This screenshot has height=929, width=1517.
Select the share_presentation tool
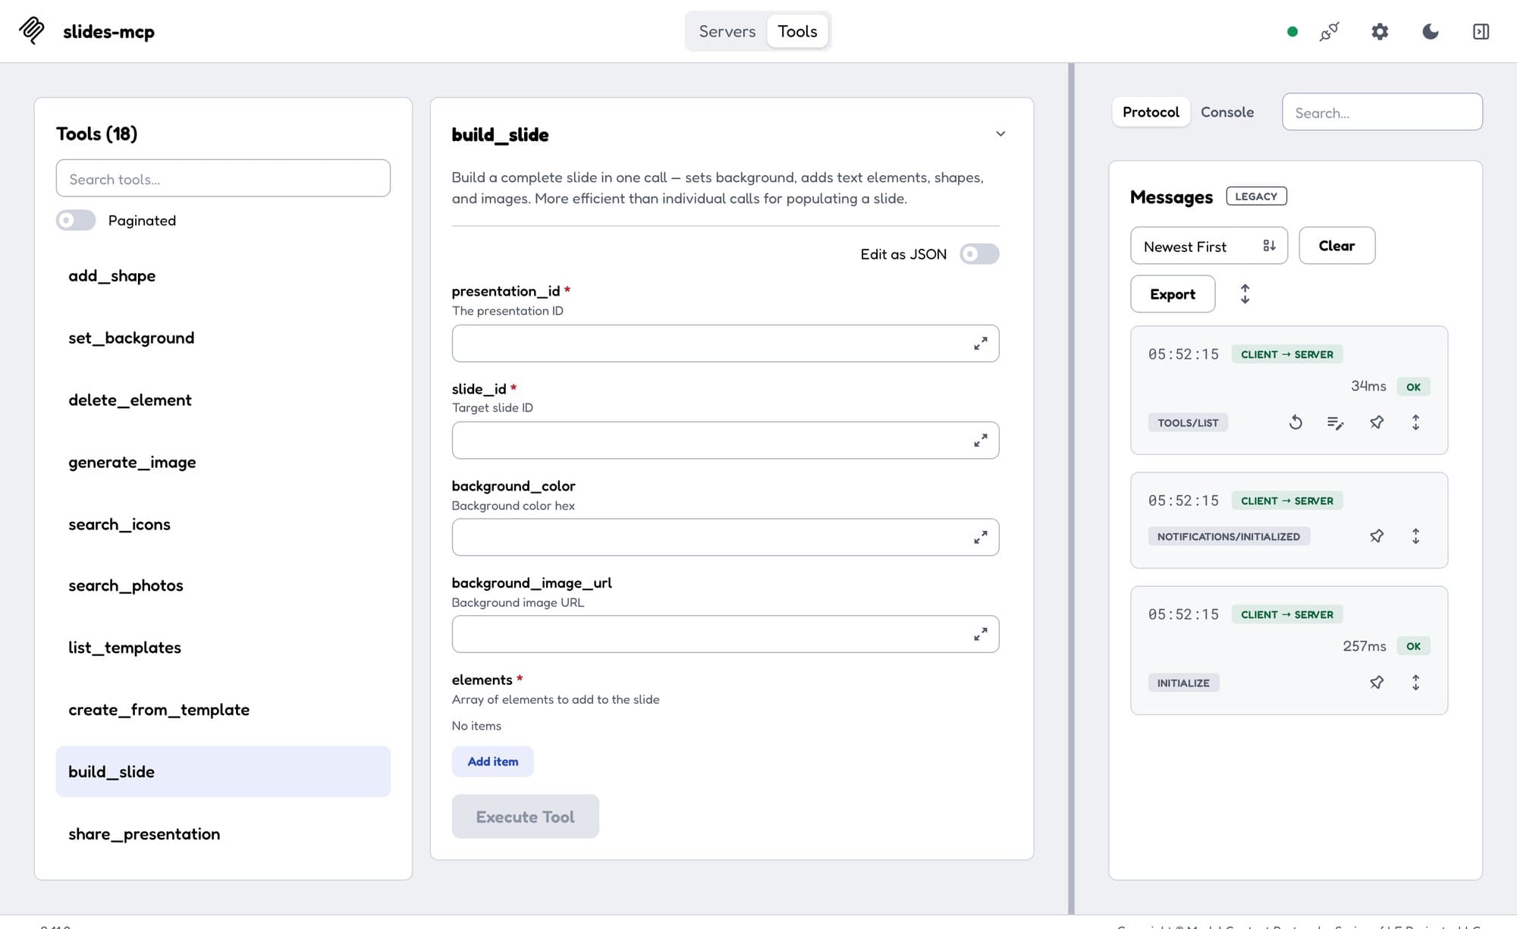223,834
